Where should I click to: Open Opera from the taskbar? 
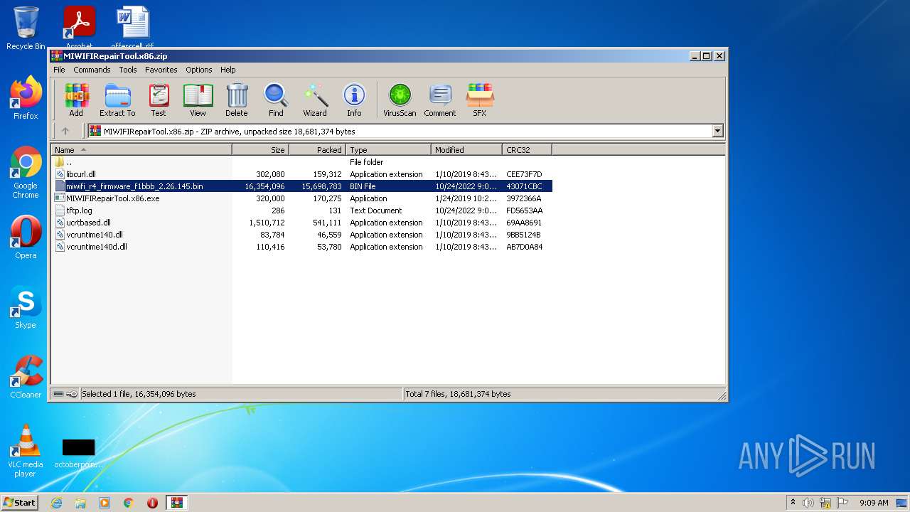coord(152,503)
